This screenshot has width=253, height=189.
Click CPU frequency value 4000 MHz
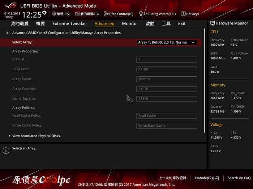217,45
